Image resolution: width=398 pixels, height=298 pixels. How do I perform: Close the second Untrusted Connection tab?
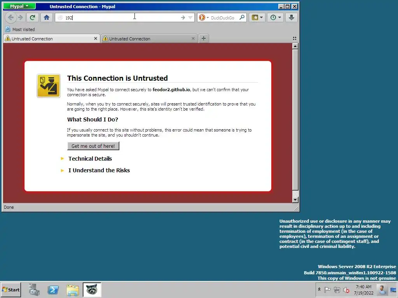click(x=193, y=38)
